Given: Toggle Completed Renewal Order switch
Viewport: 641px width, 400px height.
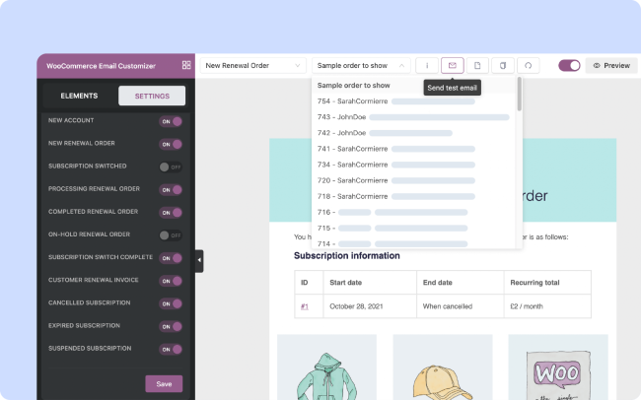Looking at the screenshot, I should click(171, 213).
